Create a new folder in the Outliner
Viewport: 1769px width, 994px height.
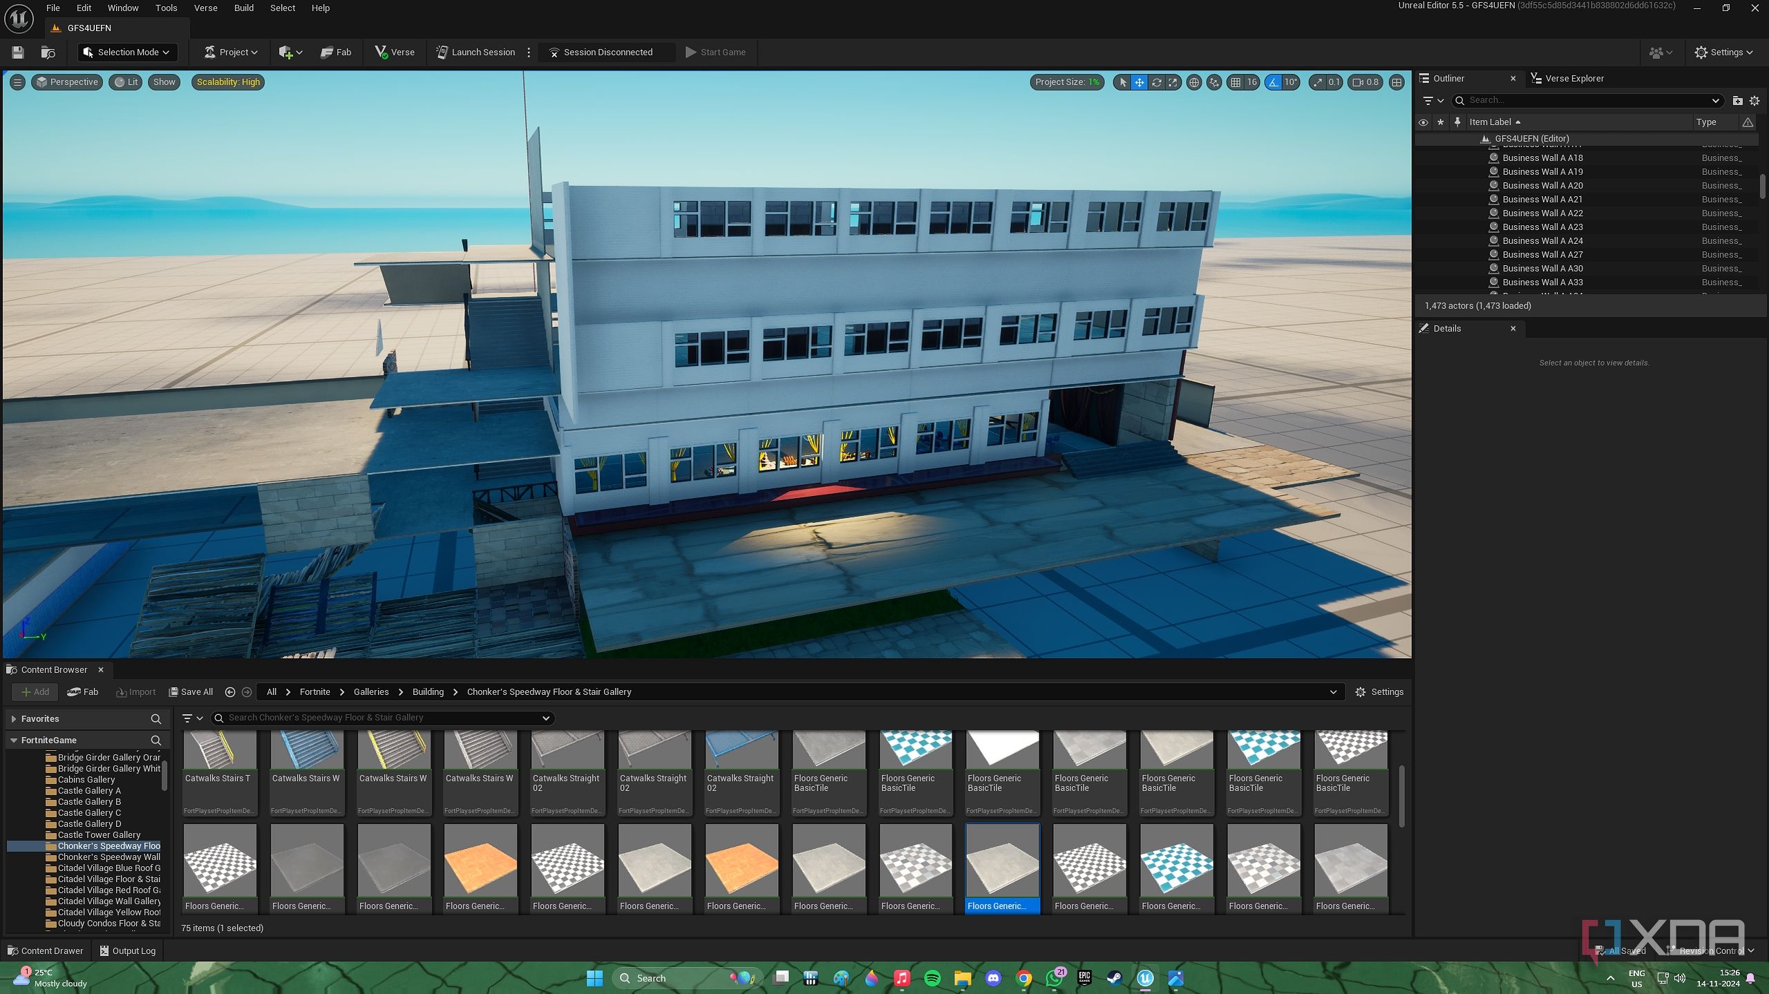[1737, 101]
